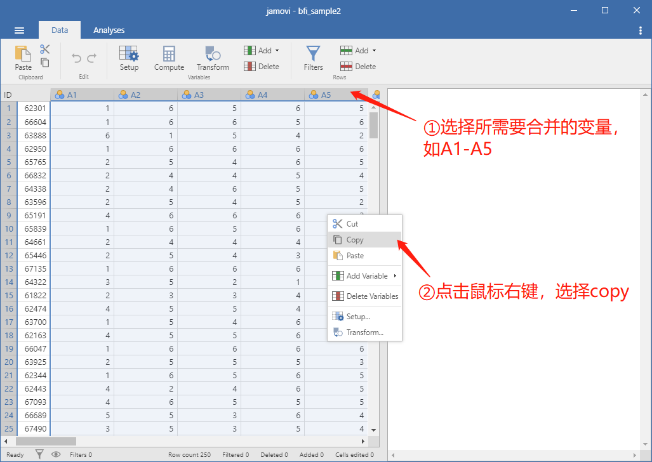The width and height of the screenshot is (652, 462).
Task: Click the Compute calculator icon
Action: coord(169,58)
